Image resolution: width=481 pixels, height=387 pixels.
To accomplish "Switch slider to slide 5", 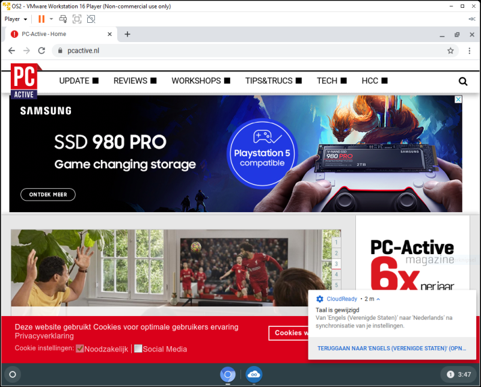I will point(336,285).
